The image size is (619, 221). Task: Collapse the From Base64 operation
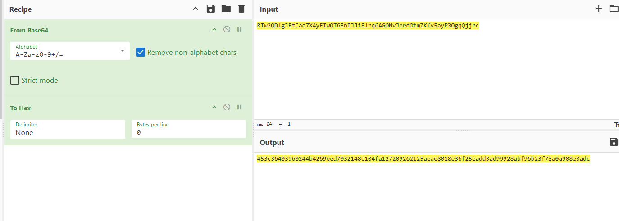click(x=214, y=30)
